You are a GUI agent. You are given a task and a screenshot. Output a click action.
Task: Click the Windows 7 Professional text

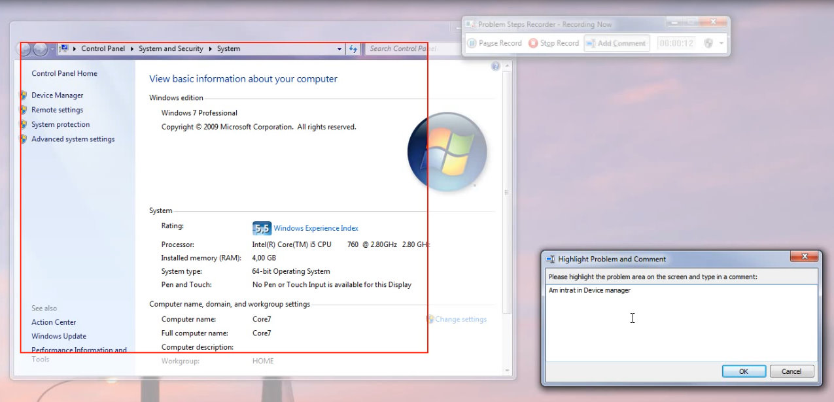pos(200,113)
